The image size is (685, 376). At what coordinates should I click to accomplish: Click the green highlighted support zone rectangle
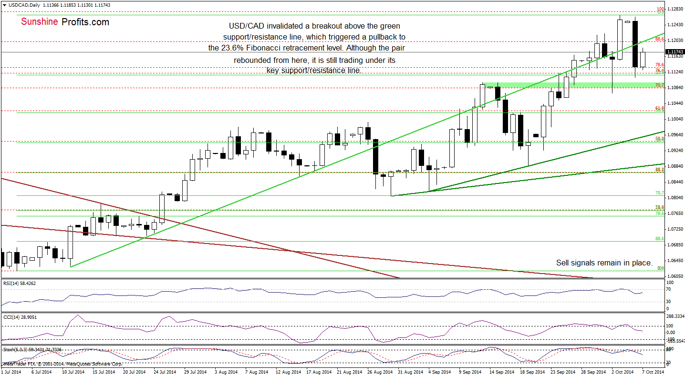coord(573,85)
